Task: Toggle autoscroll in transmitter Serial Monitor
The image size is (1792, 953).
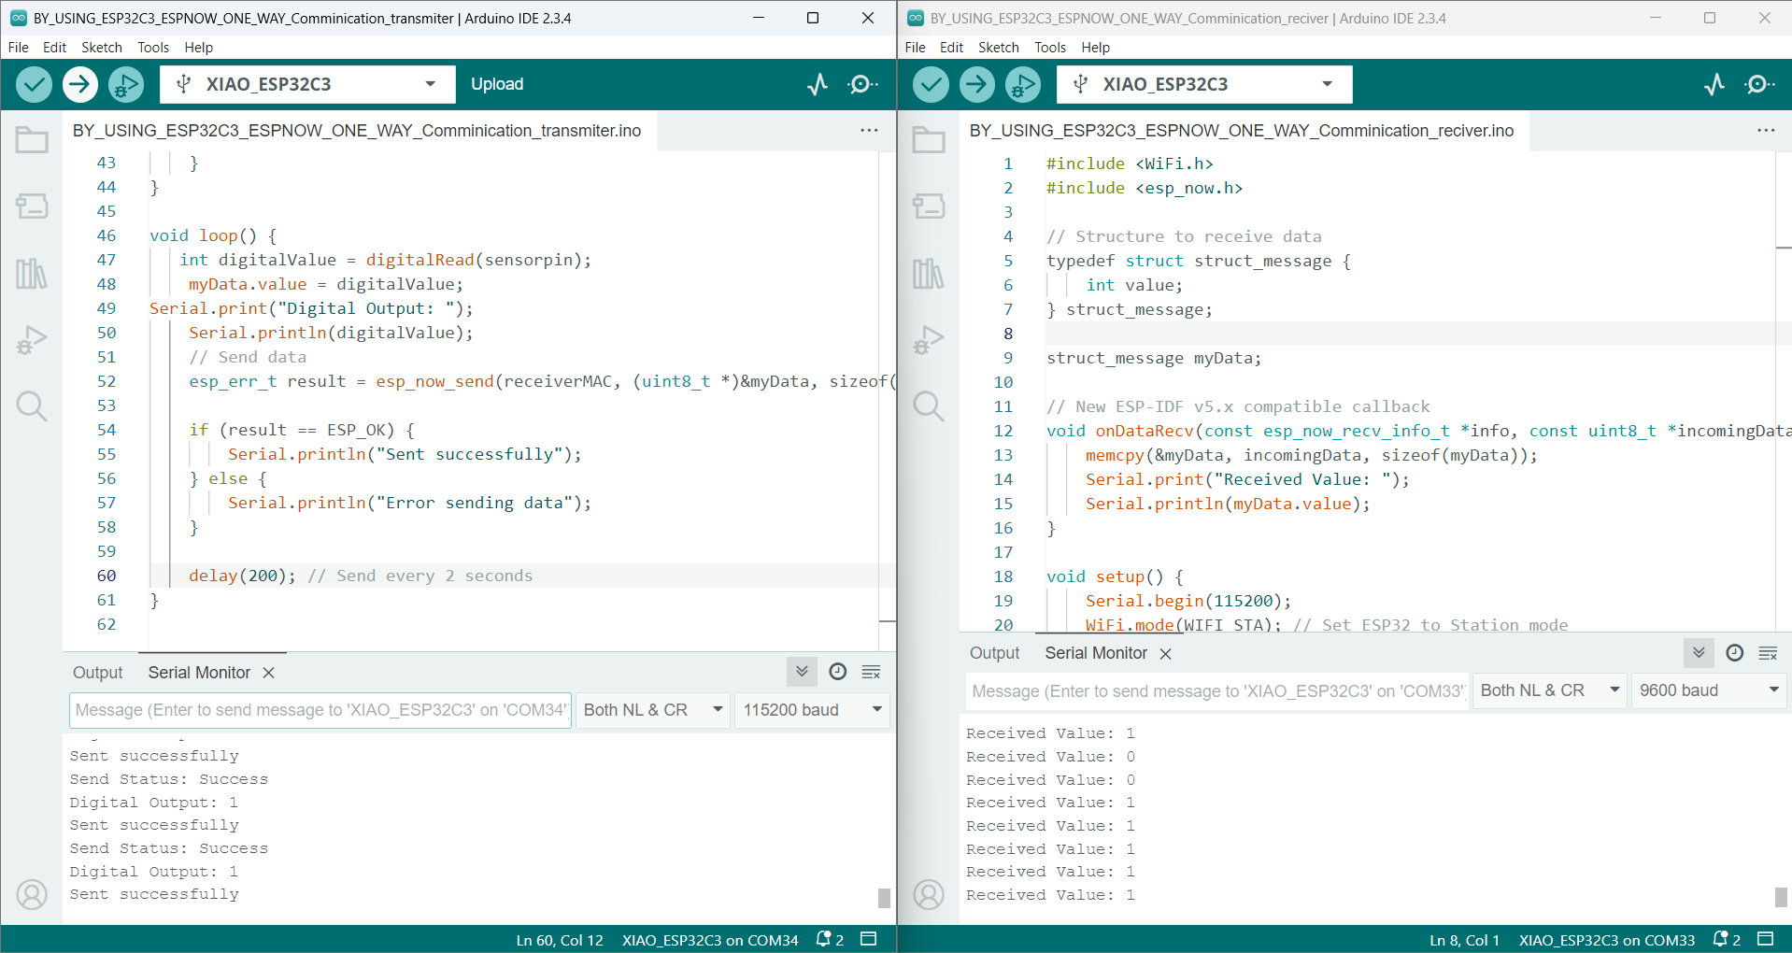Action: tap(802, 672)
